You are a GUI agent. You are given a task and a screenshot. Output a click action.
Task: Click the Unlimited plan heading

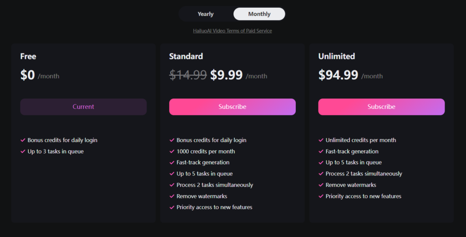point(336,56)
